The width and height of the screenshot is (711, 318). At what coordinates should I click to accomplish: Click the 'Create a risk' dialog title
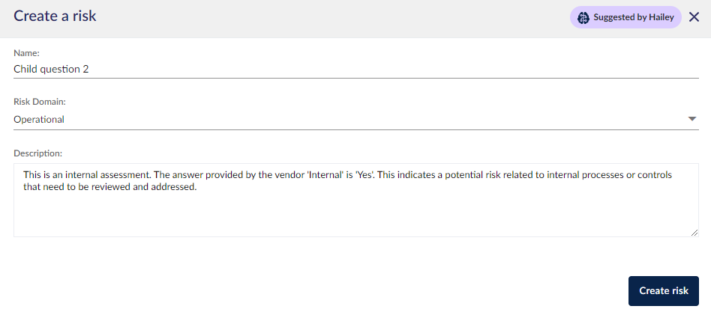[x=55, y=16]
